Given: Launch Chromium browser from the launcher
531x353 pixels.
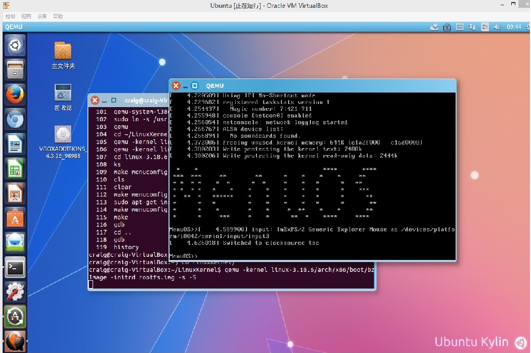Looking at the screenshot, I should coord(15,119).
